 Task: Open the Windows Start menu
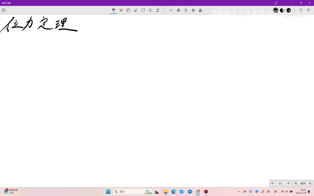point(108,192)
